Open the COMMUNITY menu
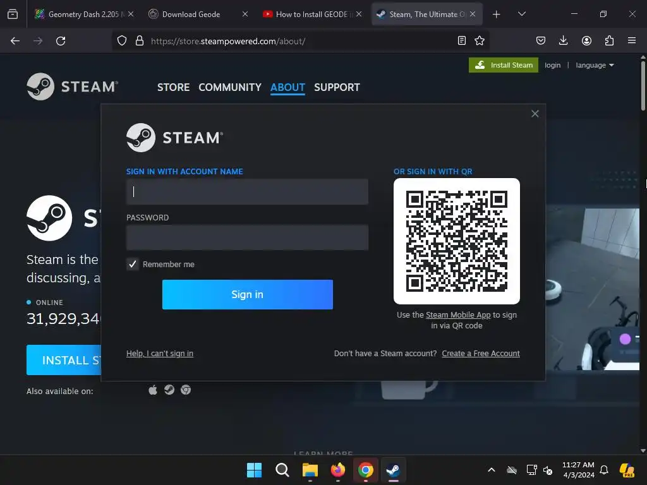This screenshot has height=485, width=647. (x=230, y=87)
